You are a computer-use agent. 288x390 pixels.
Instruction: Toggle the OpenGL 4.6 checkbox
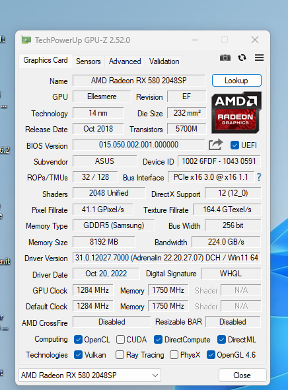pos(211,355)
